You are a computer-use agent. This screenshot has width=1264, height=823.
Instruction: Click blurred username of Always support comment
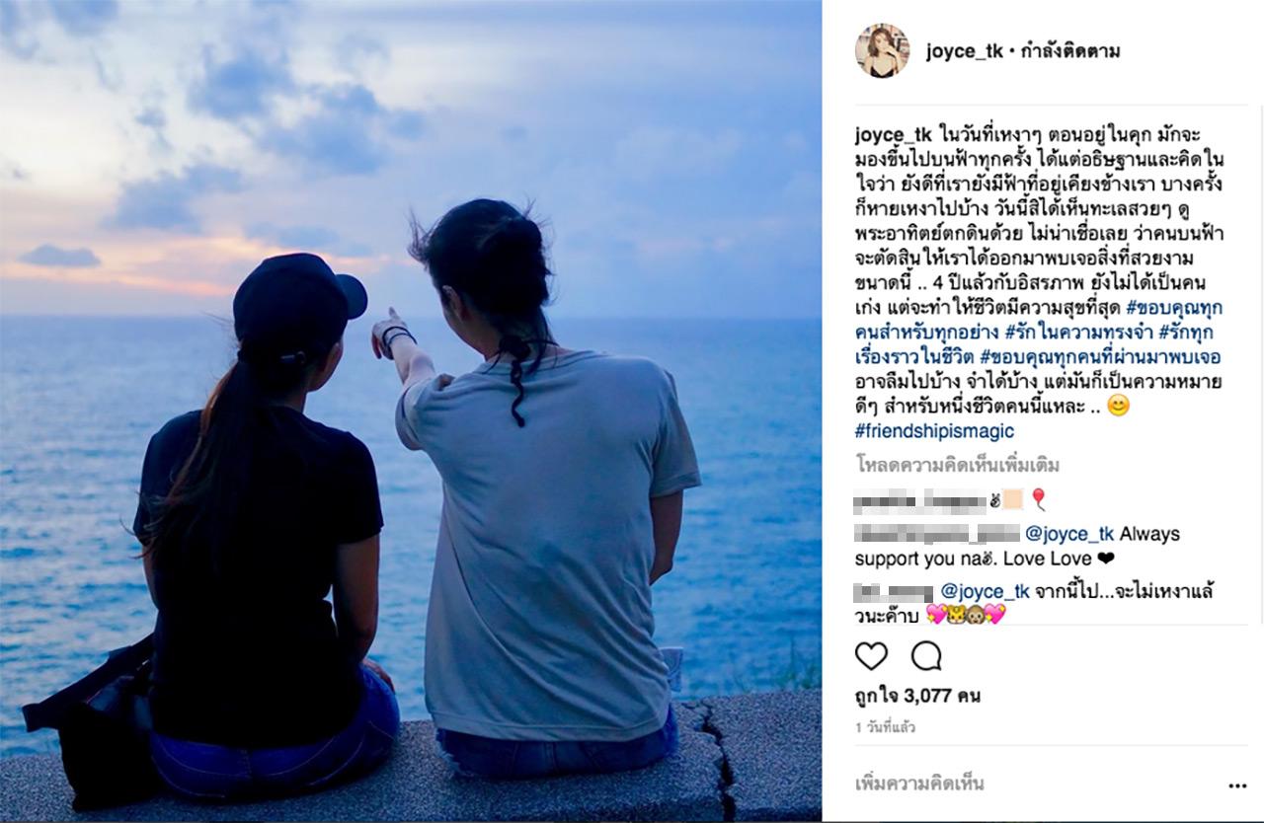[x=936, y=534]
